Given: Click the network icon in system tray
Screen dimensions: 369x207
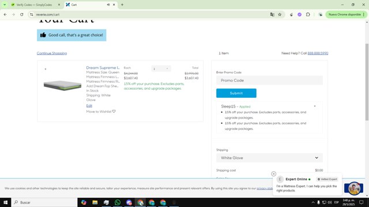Looking at the screenshot, I should [324, 202].
